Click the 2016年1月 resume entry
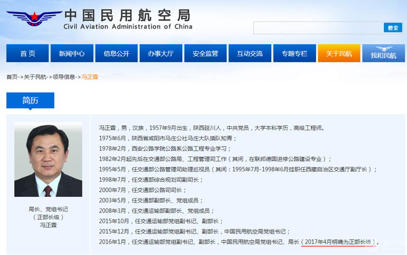 pos(239,242)
